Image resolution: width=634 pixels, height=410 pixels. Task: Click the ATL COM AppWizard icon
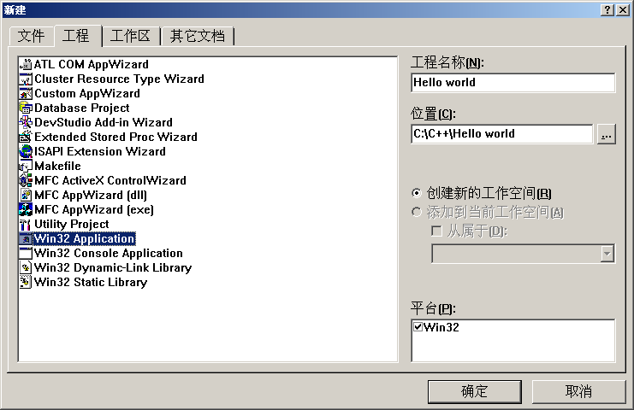pos(26,65)
